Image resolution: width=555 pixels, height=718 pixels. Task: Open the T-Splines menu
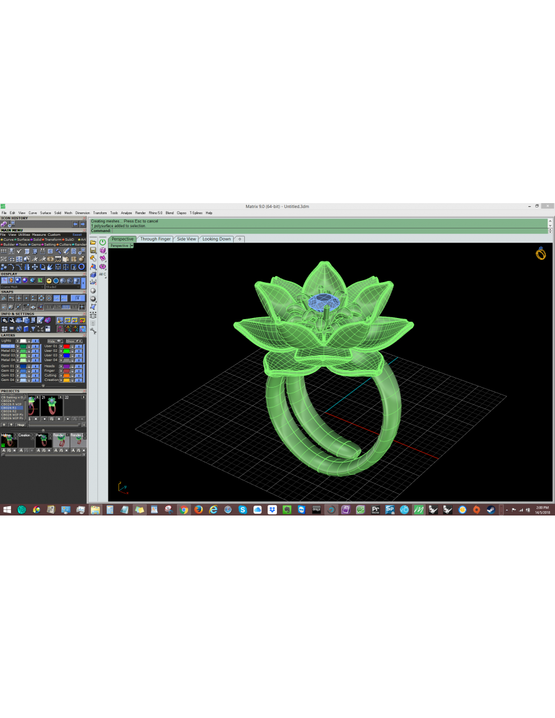pos(196,213)
